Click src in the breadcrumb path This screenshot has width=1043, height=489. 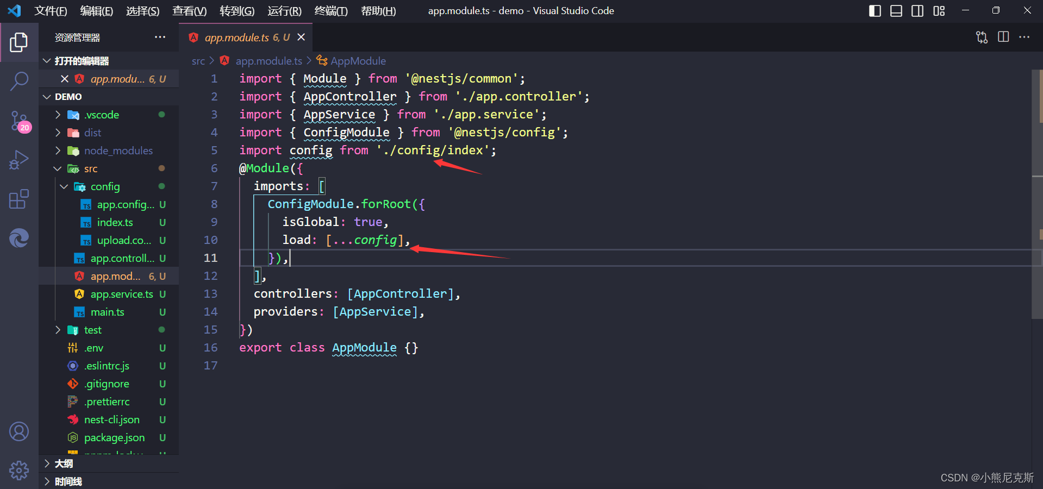tap(198, 61)
